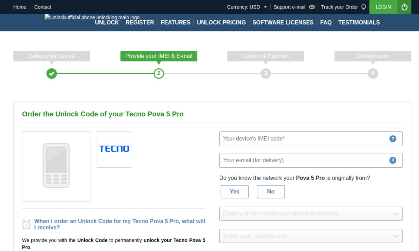Choose Yes for knowing the original network
The image size is (419, 251).
[234, 192]
